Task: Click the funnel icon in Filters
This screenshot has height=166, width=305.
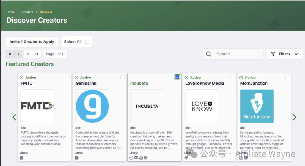Action: pyautogui.click(x=273, y=54)
